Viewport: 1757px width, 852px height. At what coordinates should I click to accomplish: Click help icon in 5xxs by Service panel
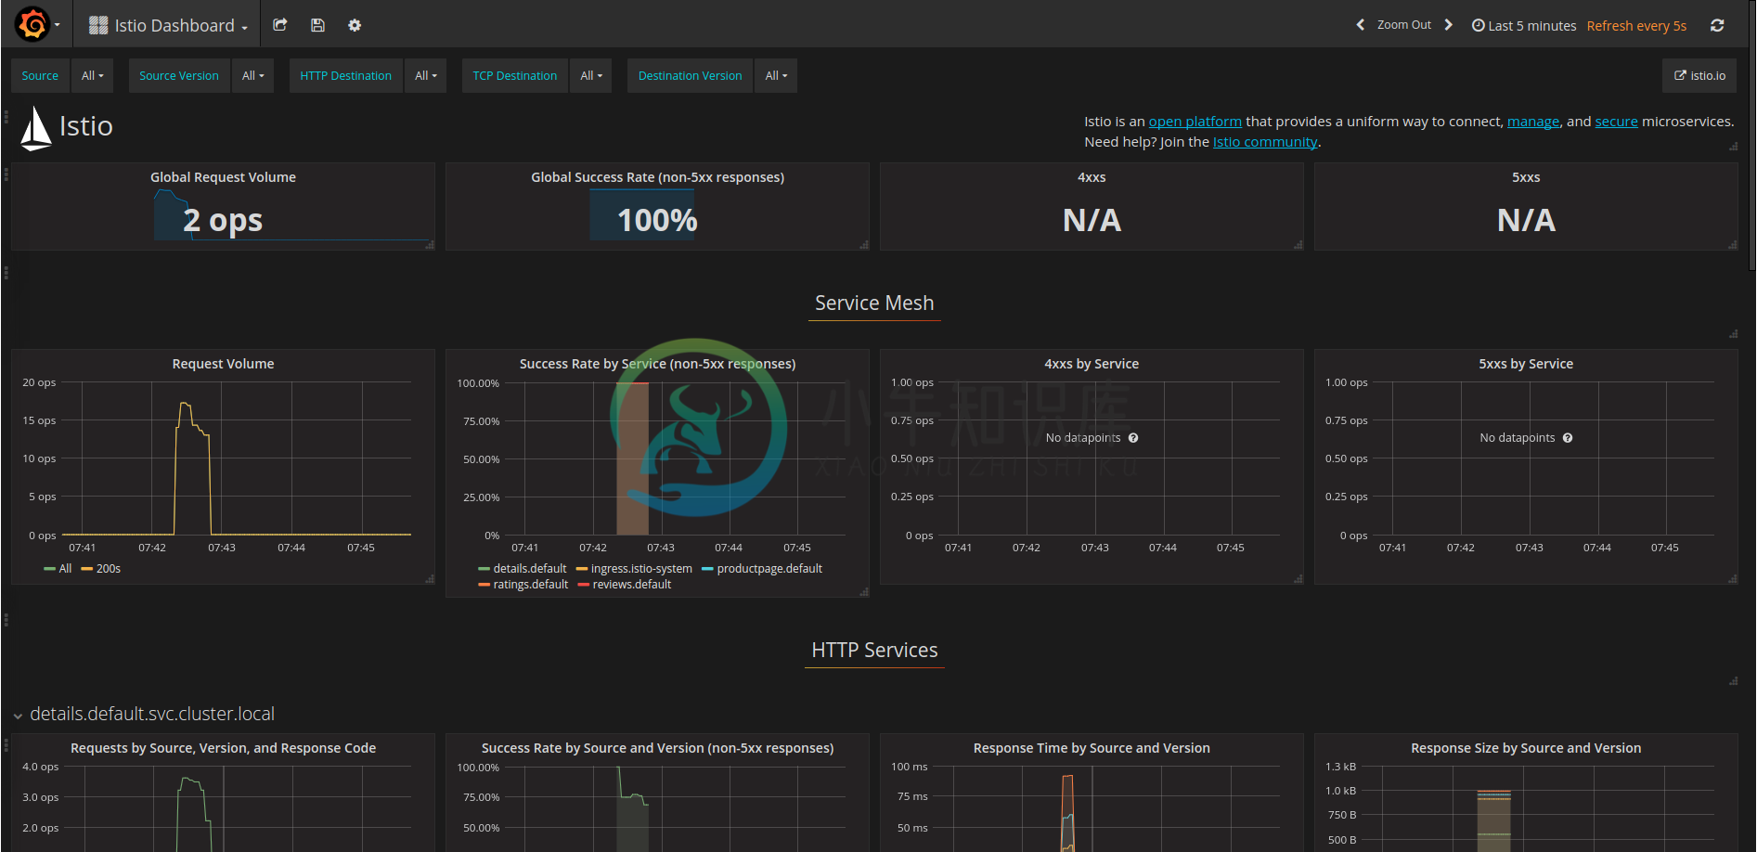[x=1568, y=438]
